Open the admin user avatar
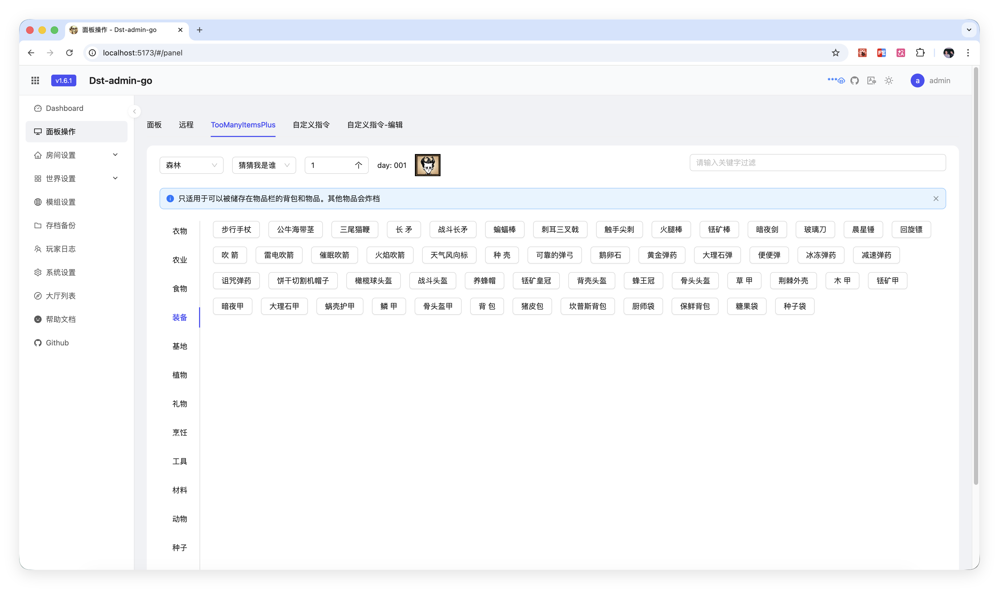999x589 pixels. click(917, 80)
